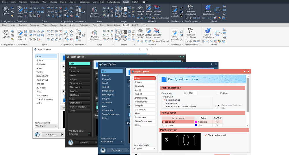The image size is (289, 155).
Task: Toggle On/Off bulb for 0_pct_coduri layer
Action: (x=218, y=122)
